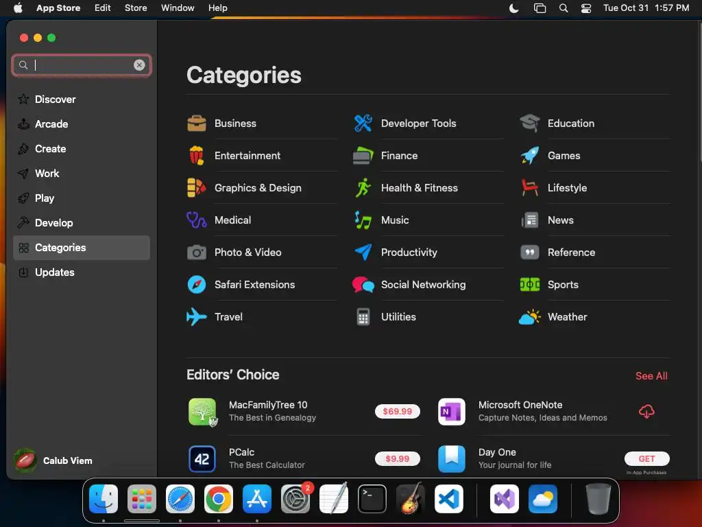The height and width of the screenshot is (527, 702).
Task: Open the Edit menu
Action: pyautogui.click(x=103, y=8)
